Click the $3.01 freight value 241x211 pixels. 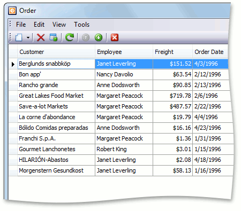(184, 149)
